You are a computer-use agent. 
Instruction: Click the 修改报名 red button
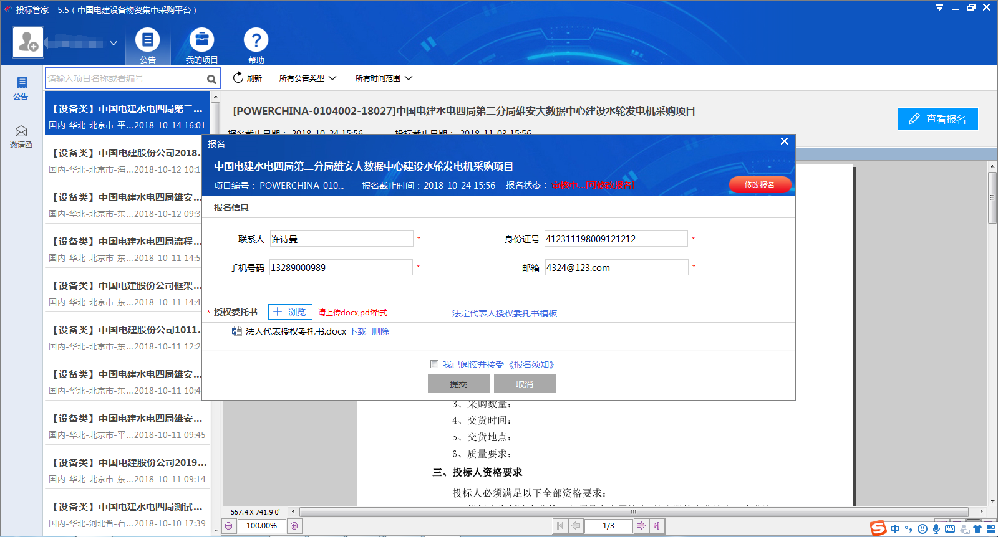click(760, 184)
